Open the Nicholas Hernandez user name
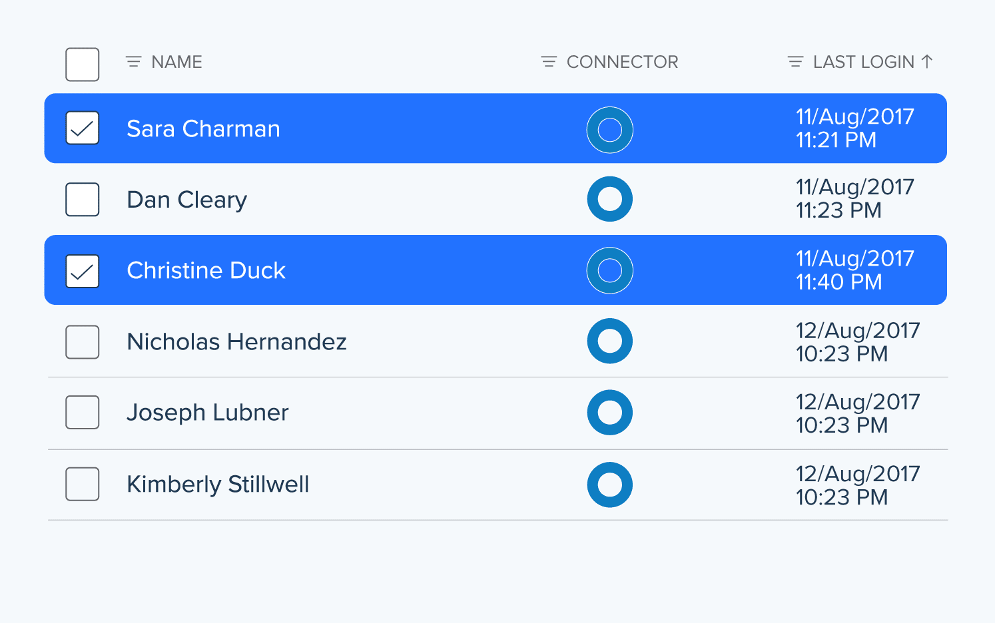Viewport: 995px width, 623px height. (x=236, y=341)
